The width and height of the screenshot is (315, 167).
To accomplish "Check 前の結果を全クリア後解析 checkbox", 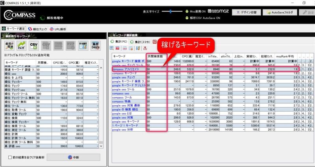I will (x=10, y=158).
